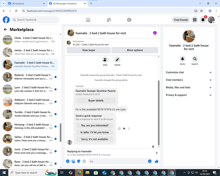Viewport: 220px width, 176px height.
Task: Open Roberto's 2 bed 2 bath conversation
Action: [x=29, y=77]
